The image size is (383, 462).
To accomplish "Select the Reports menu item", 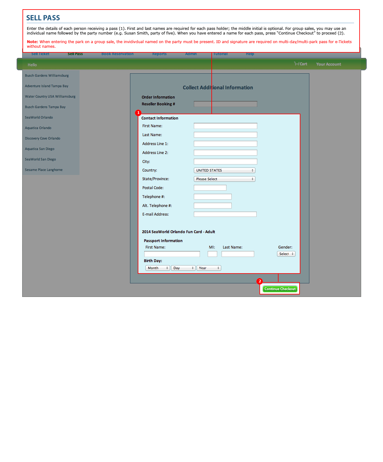I will click(159, 54).
